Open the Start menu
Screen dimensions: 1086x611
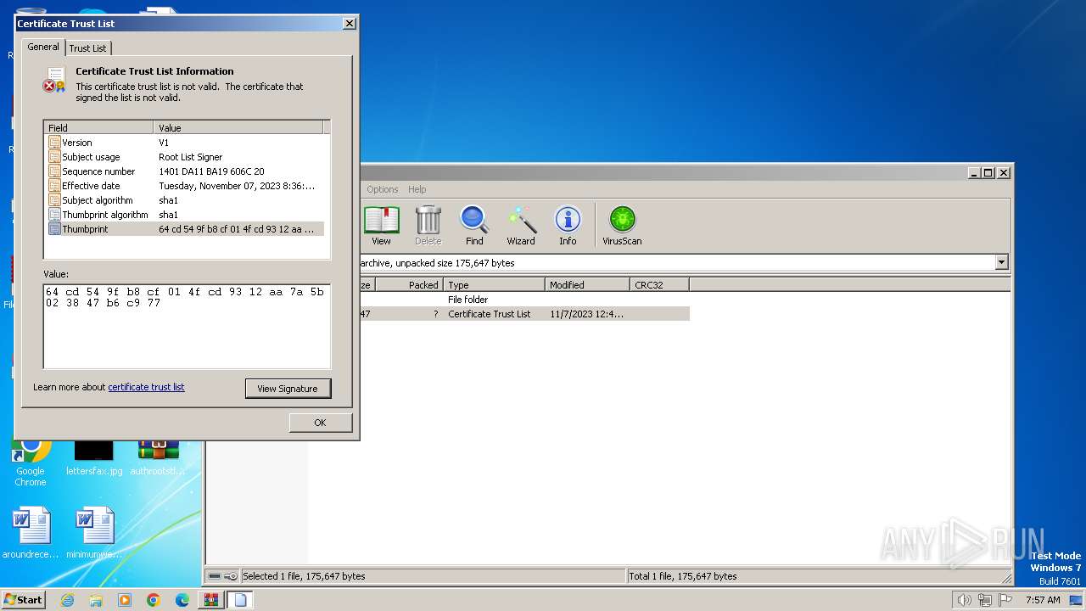[x=24, y=600]
